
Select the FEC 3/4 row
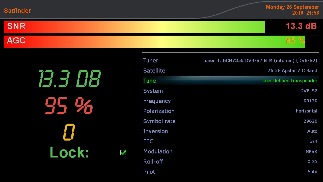(230, 142)
